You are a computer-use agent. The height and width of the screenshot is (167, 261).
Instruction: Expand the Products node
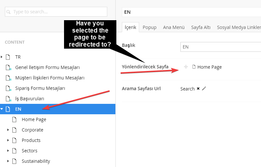(8, 140)
